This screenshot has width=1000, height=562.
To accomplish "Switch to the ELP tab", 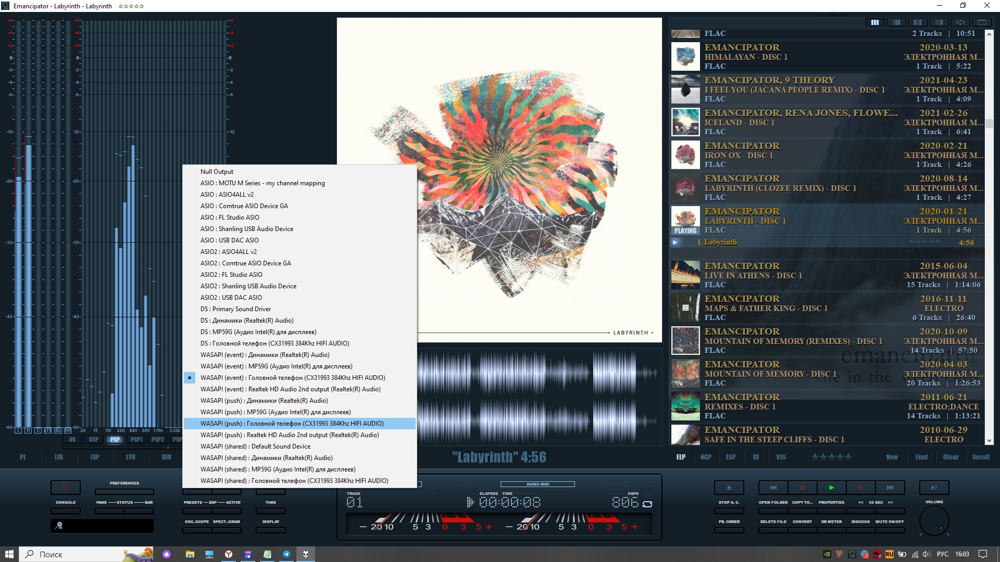I will coord(681,457).
